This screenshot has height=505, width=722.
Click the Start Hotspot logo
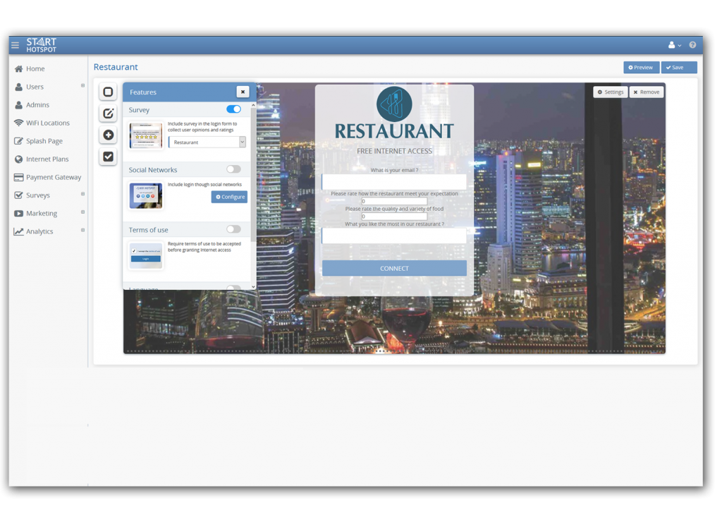[42, 45]
